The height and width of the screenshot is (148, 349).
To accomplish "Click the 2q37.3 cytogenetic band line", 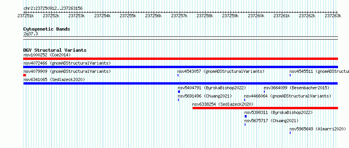I will tap(180, 38).
